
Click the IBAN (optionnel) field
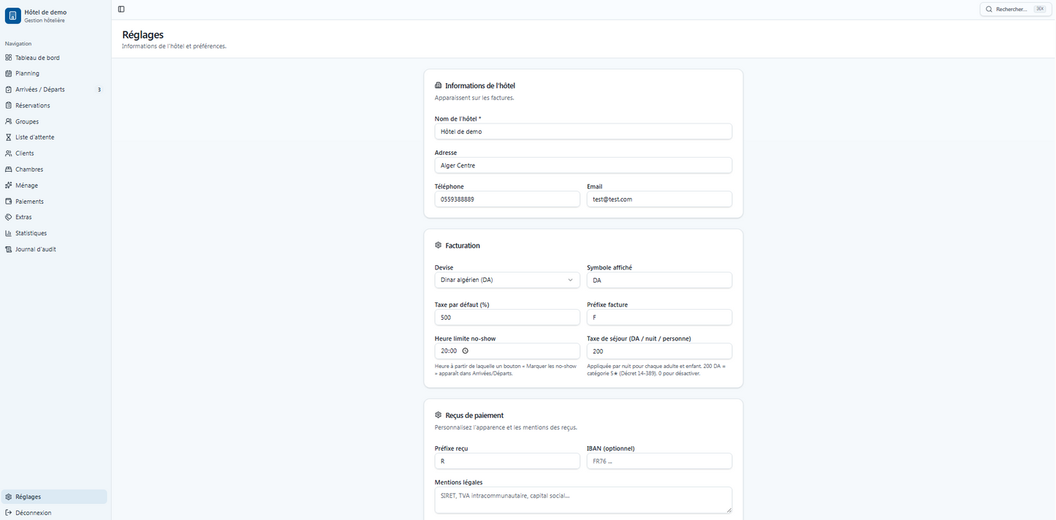(659, 462)
